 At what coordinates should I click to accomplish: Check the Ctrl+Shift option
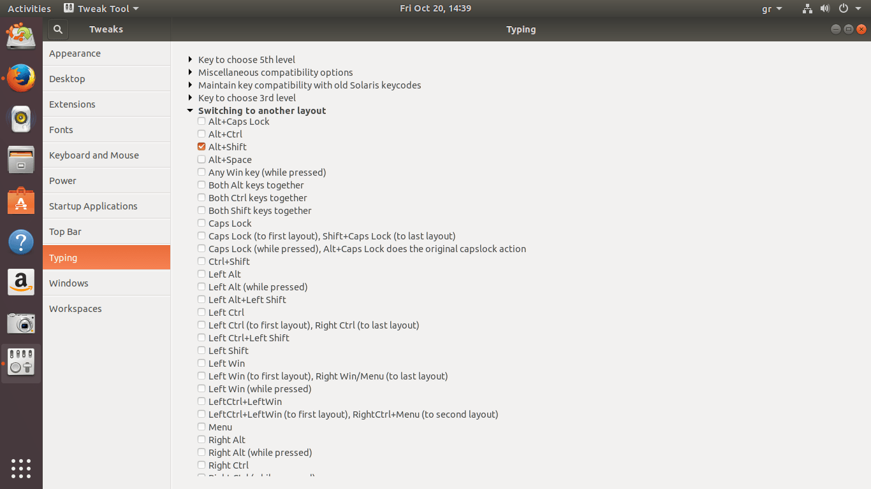coord(201,261)
